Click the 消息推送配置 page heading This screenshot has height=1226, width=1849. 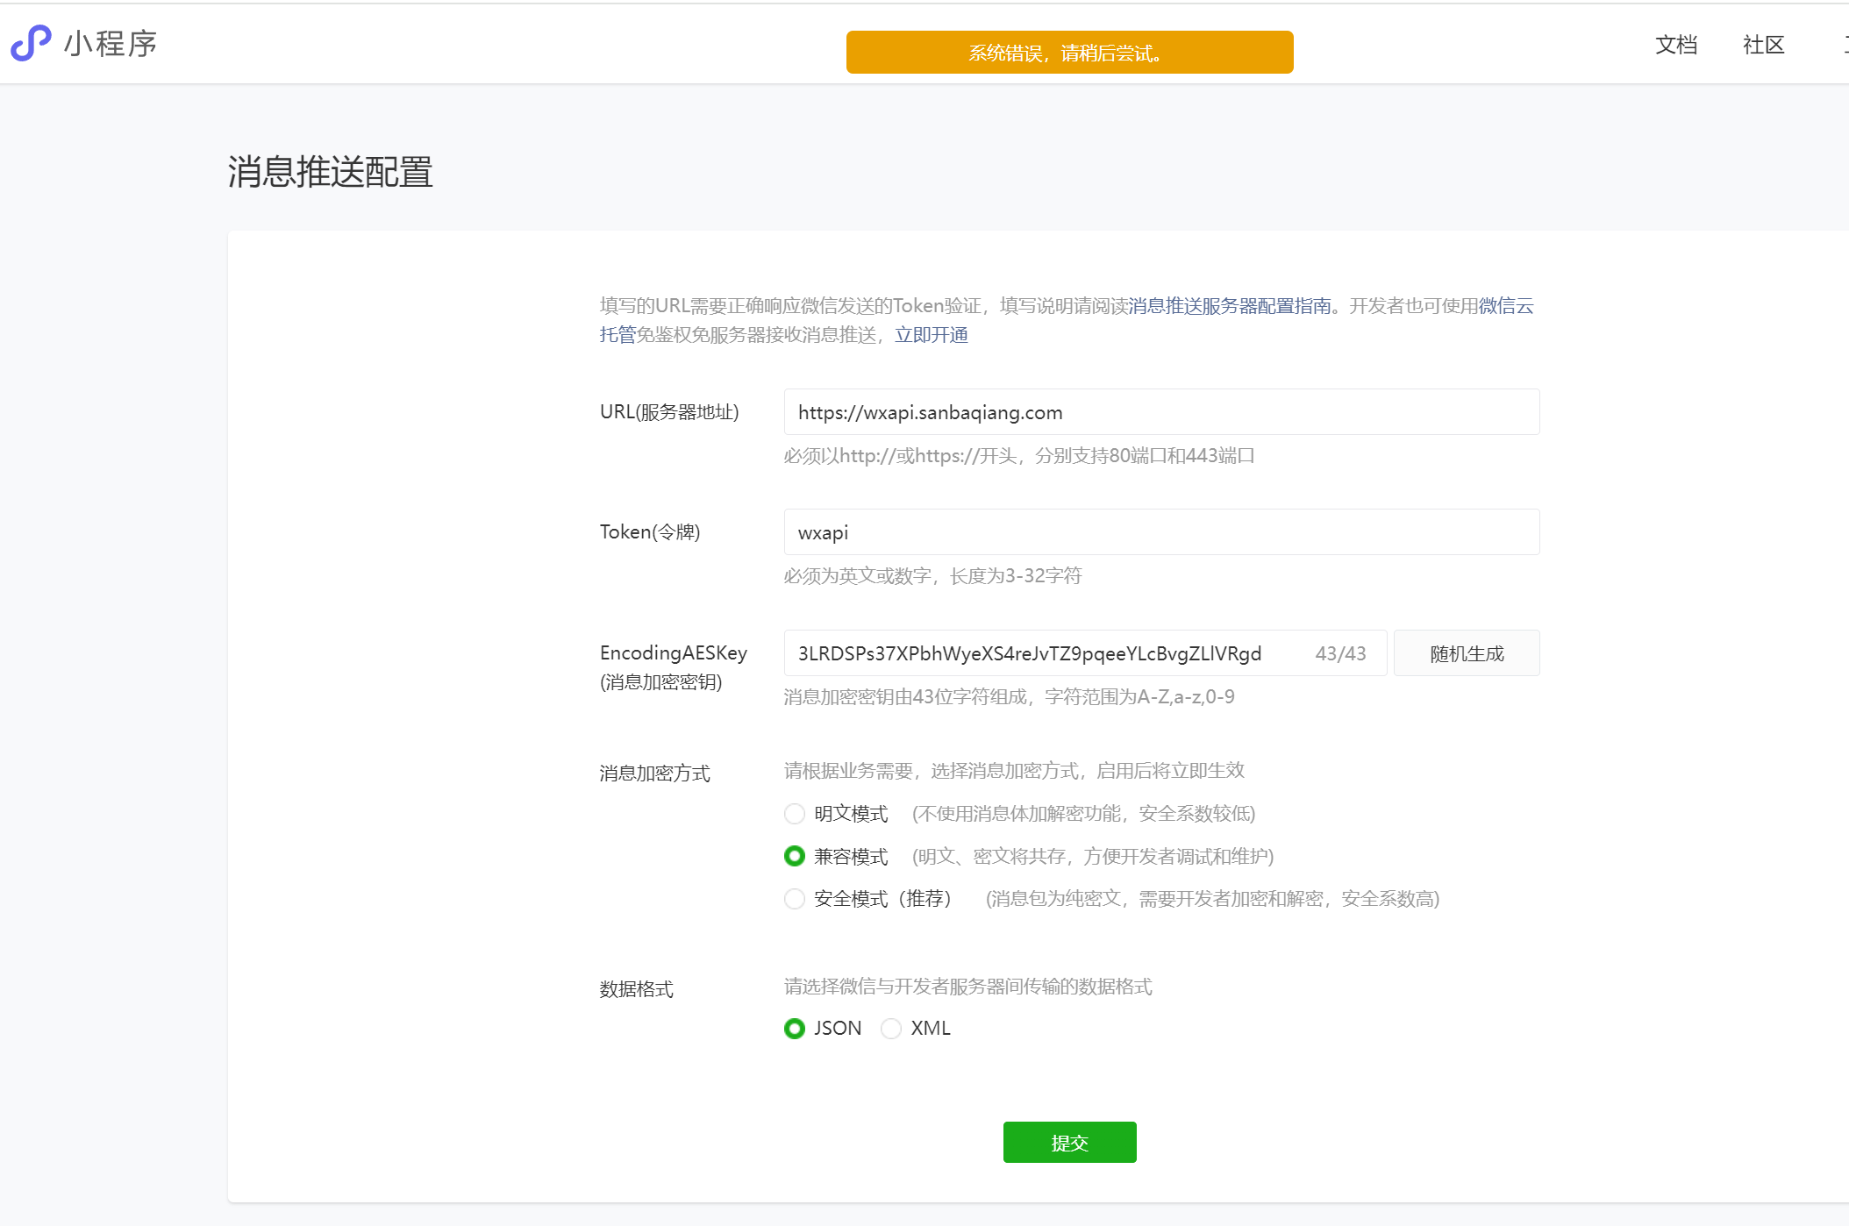[330, 172]
